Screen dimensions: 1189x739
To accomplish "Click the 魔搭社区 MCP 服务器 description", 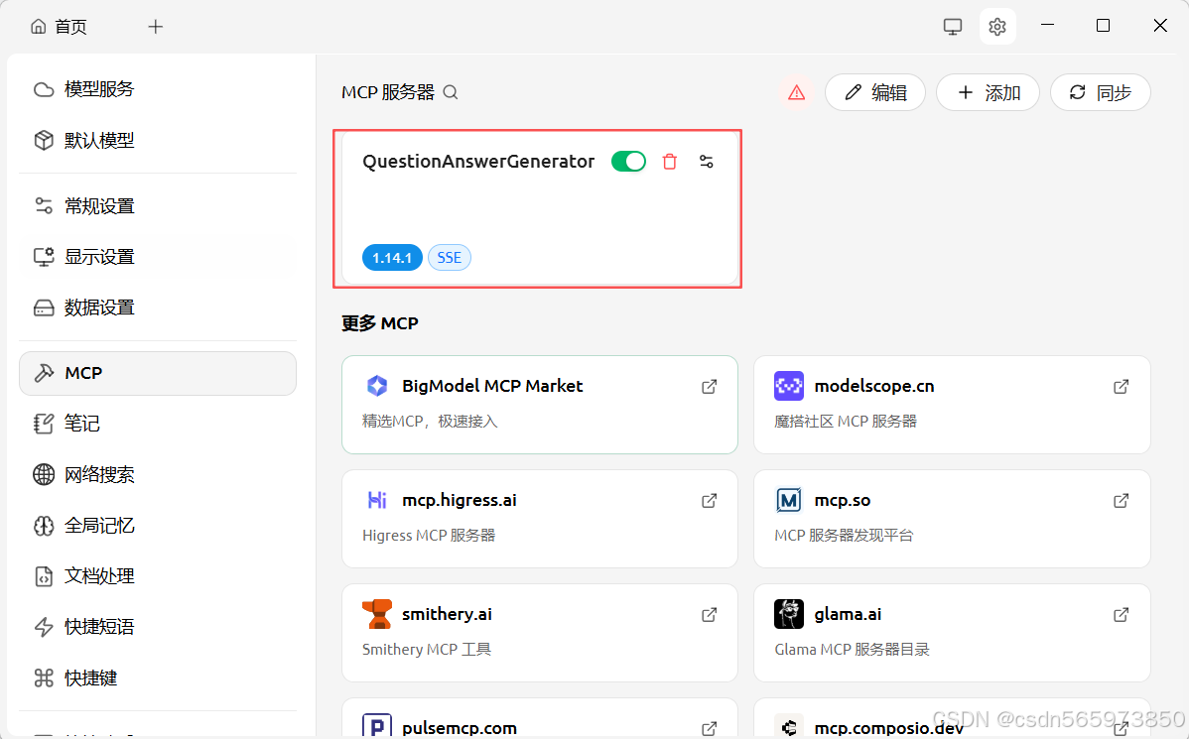I will pyautogui.click(x=846, y=422).
